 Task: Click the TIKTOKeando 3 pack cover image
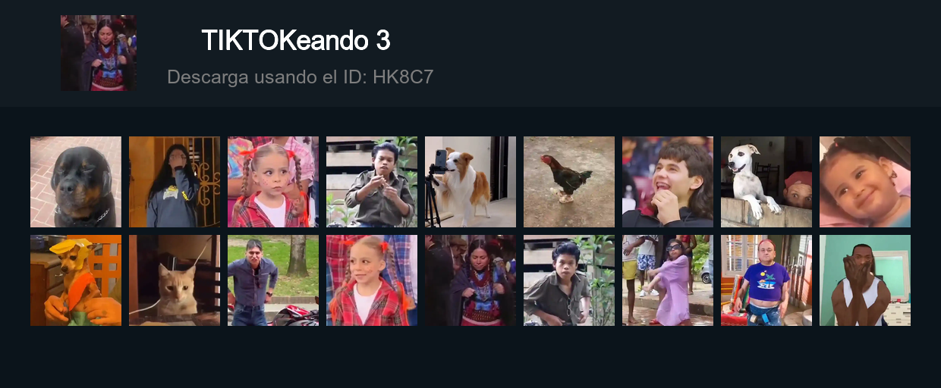click(x=99, y=53)
